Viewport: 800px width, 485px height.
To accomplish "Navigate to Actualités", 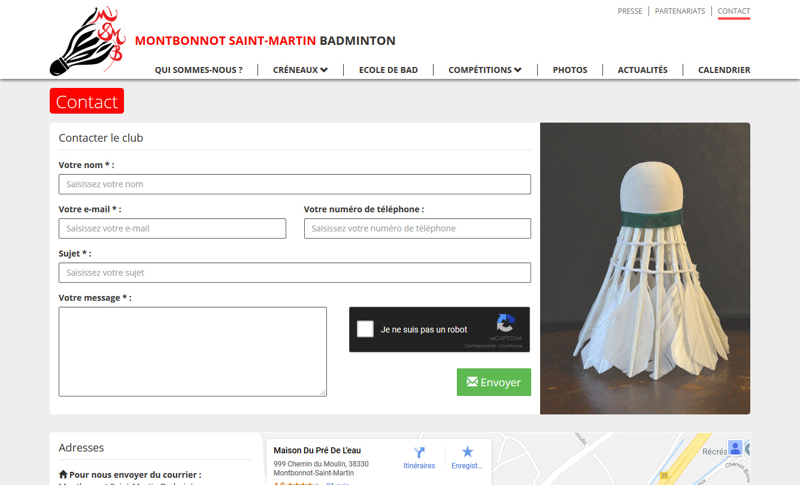I will click(643, 70).
